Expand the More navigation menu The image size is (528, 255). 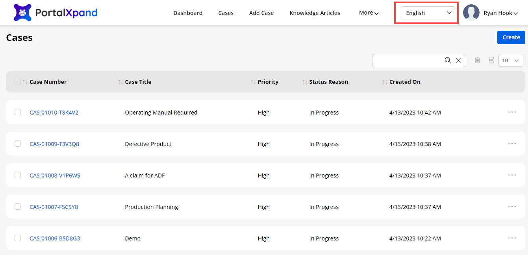[369, 13]
